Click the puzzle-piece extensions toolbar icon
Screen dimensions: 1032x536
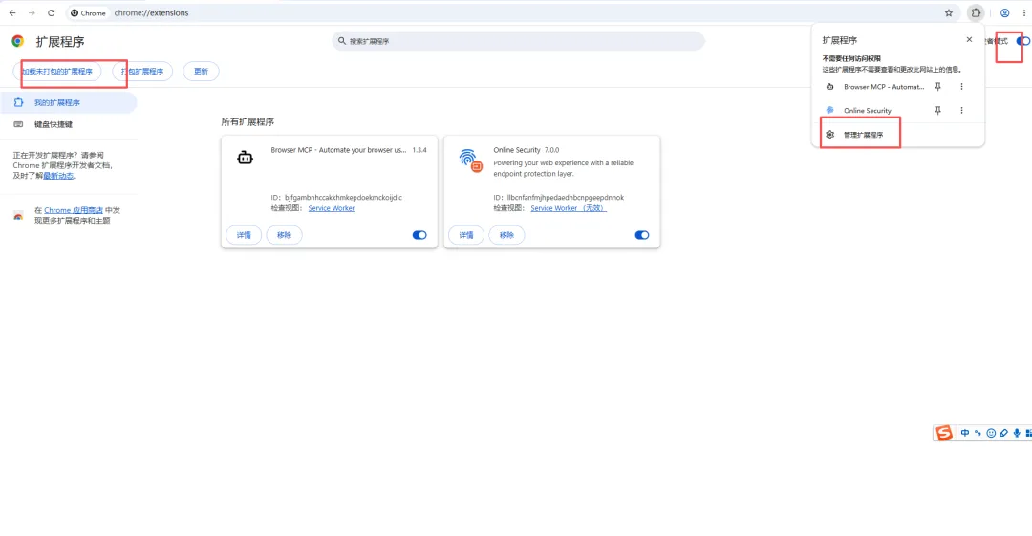click(976, 12)
